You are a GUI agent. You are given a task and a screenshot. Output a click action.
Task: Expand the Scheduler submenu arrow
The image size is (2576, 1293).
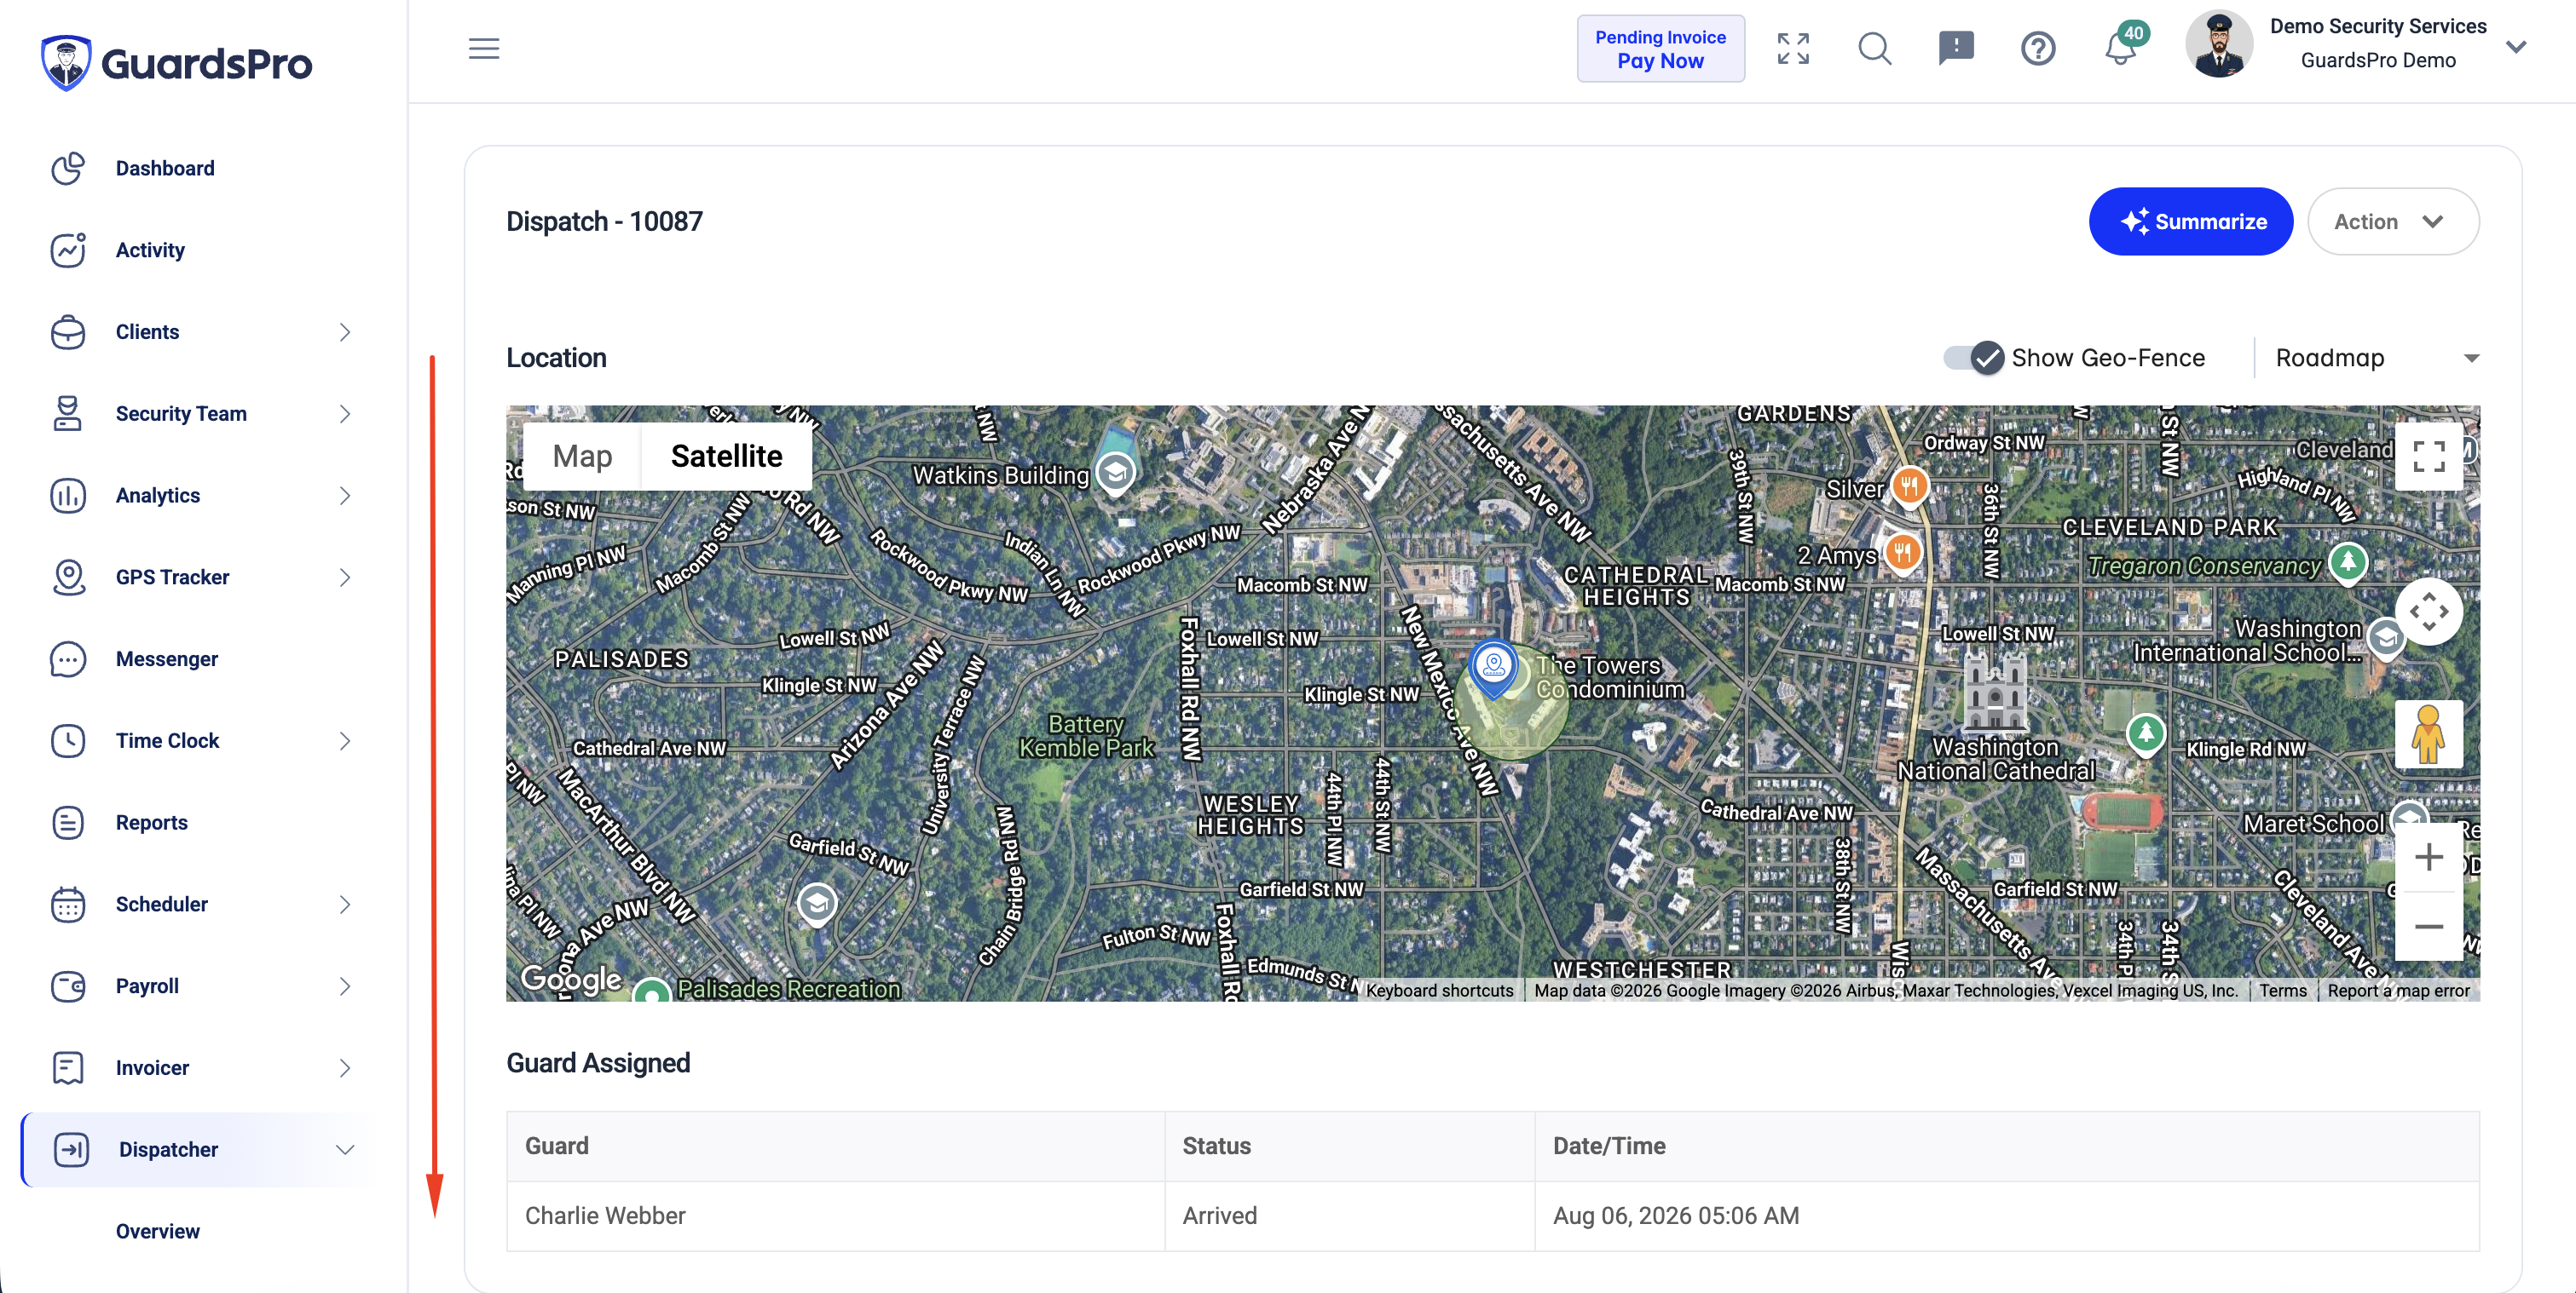tap(345, 905)
